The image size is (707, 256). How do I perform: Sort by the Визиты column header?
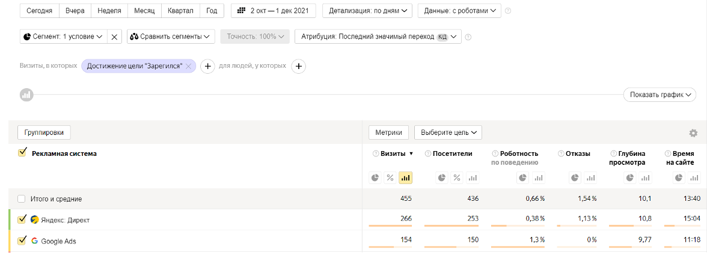click(x=393, y=154)
